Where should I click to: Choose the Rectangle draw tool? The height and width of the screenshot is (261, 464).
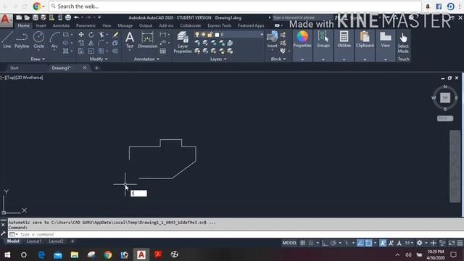coord(66,35)
